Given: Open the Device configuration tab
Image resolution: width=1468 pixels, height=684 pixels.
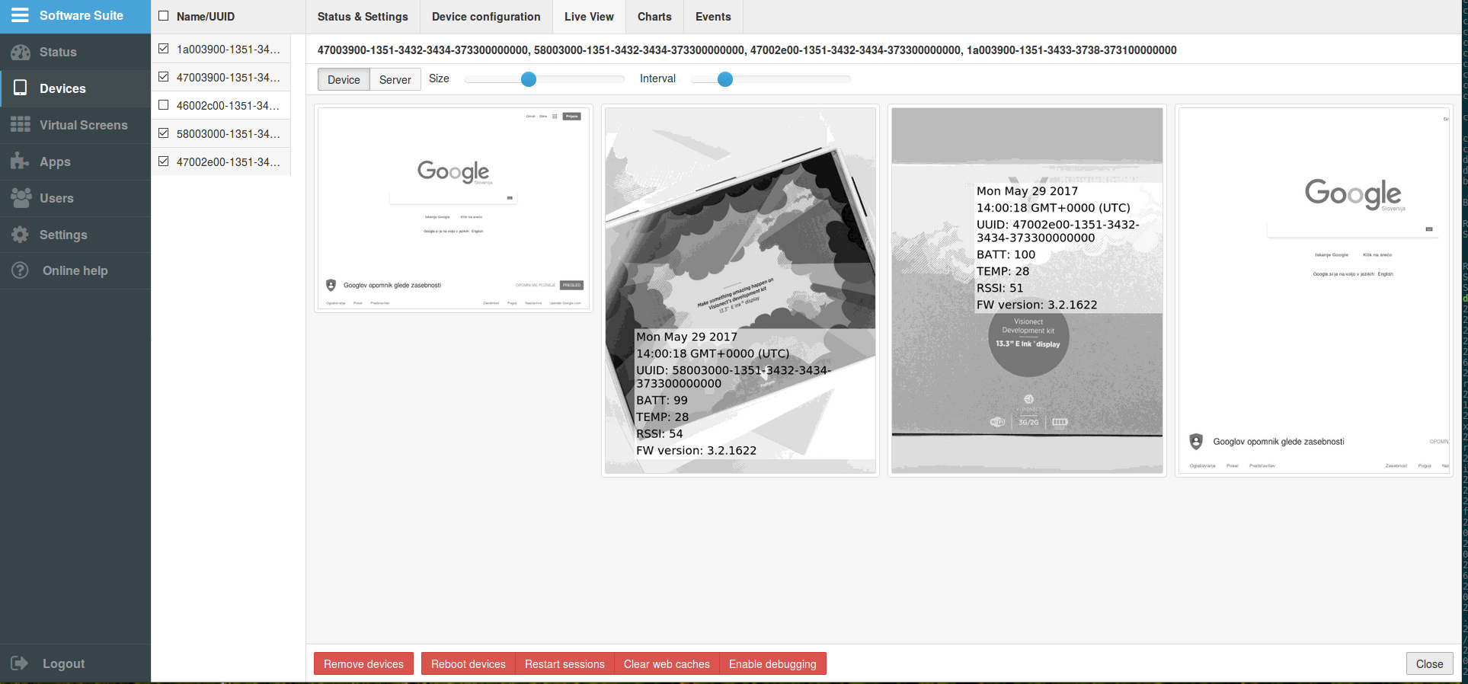Looking at the screenshot, I should (x=486, y=17).
